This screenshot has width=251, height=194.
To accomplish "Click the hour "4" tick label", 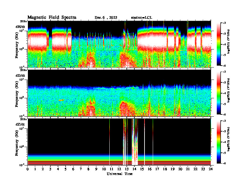I will [x=58, y=169].
